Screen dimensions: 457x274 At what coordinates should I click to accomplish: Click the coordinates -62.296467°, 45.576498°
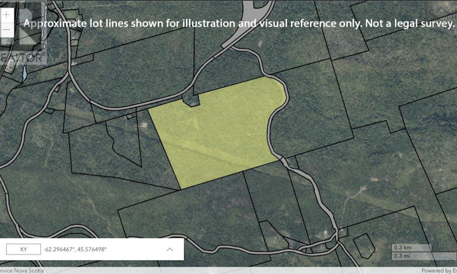pos(75,249)
